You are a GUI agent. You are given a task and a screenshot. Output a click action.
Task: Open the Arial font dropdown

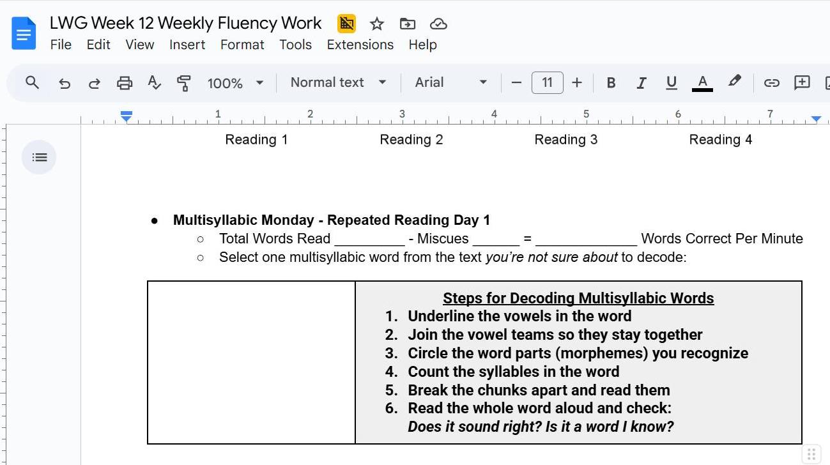(451, 82)
